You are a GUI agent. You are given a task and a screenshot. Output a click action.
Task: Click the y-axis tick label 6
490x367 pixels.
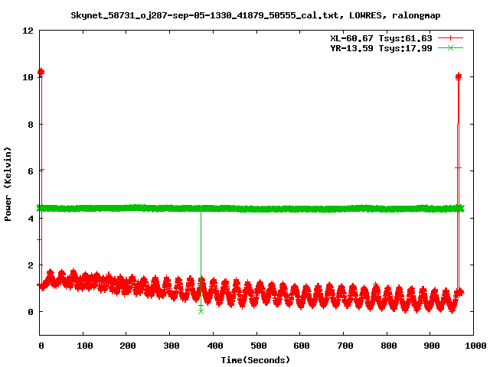[x=31, y=171]
